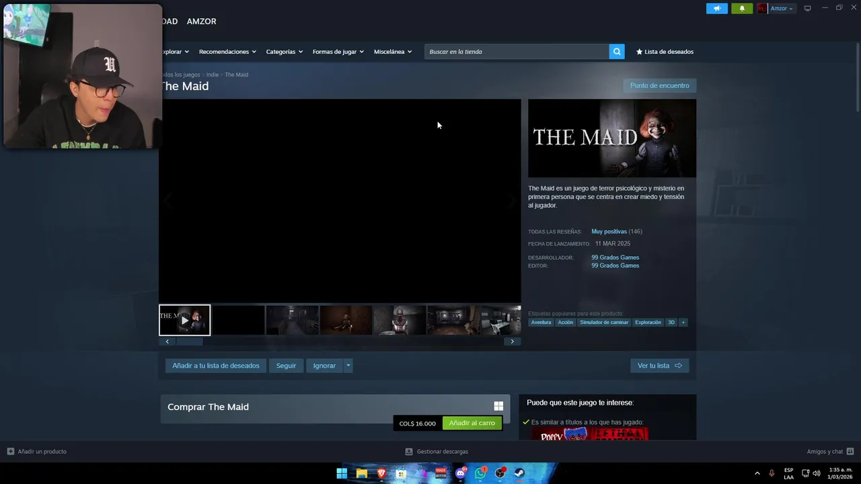This screenshot has height=484, width=861.
Task: Play the trailer thumbnail in media strip
Action: tap(184, 320)
